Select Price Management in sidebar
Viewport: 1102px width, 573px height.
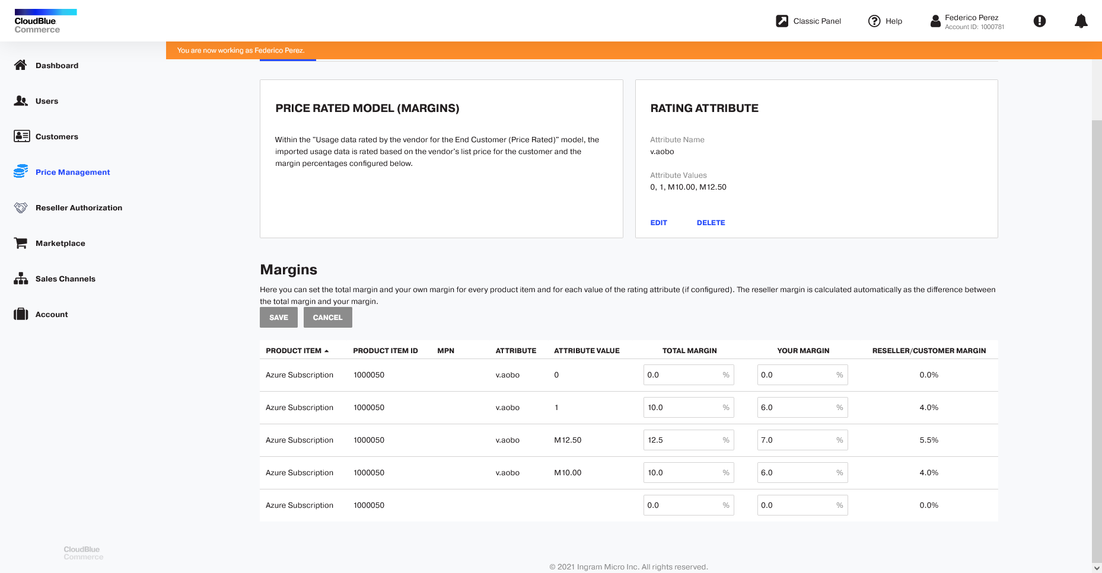[x=72, y=172]
